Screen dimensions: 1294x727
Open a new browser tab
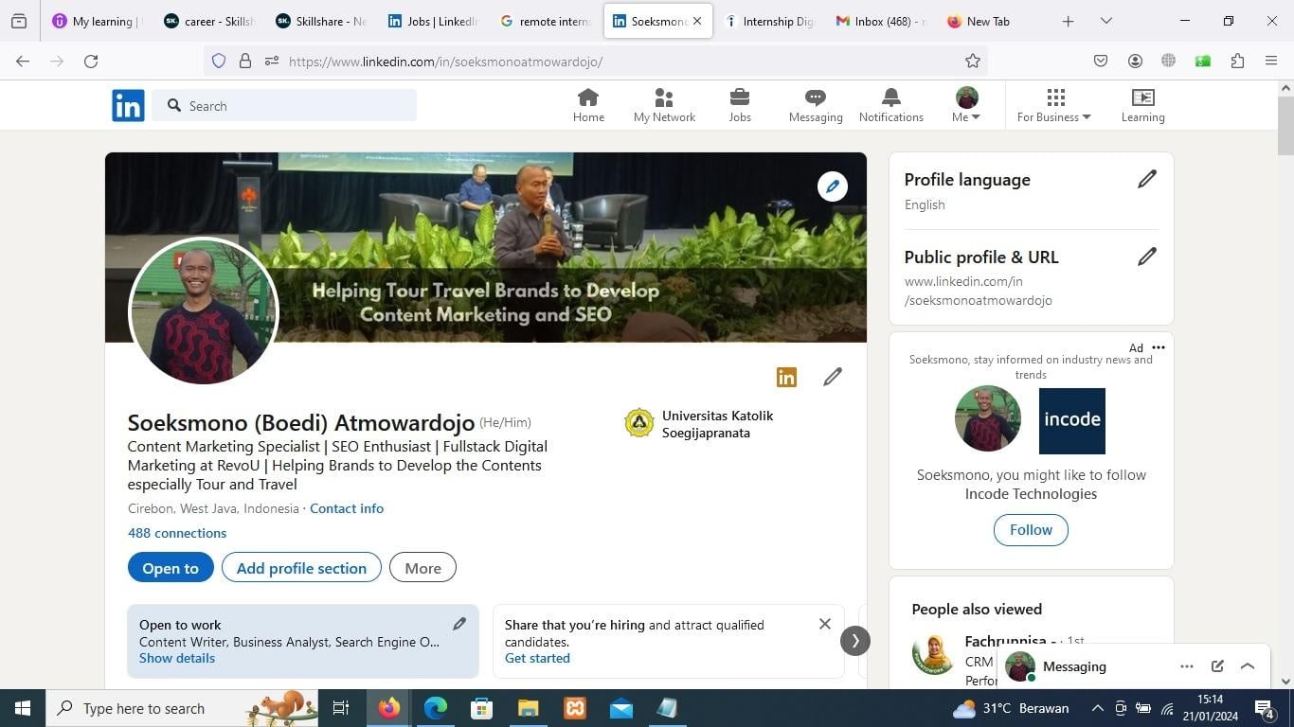pos(1068,21)
